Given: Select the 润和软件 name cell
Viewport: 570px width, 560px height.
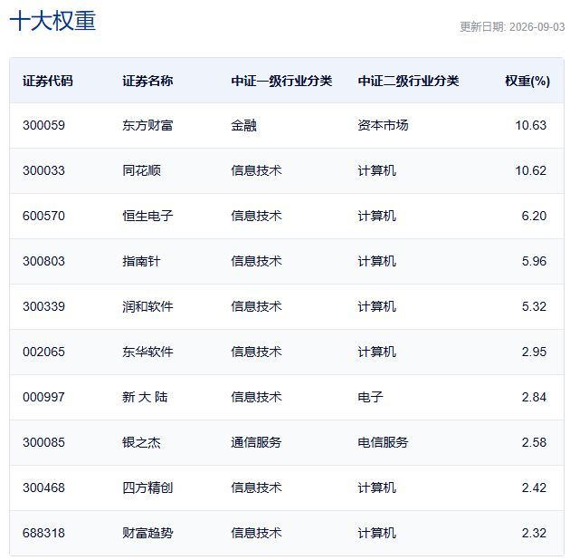Looking at the screenshot, I should click(x=147, y=306).
